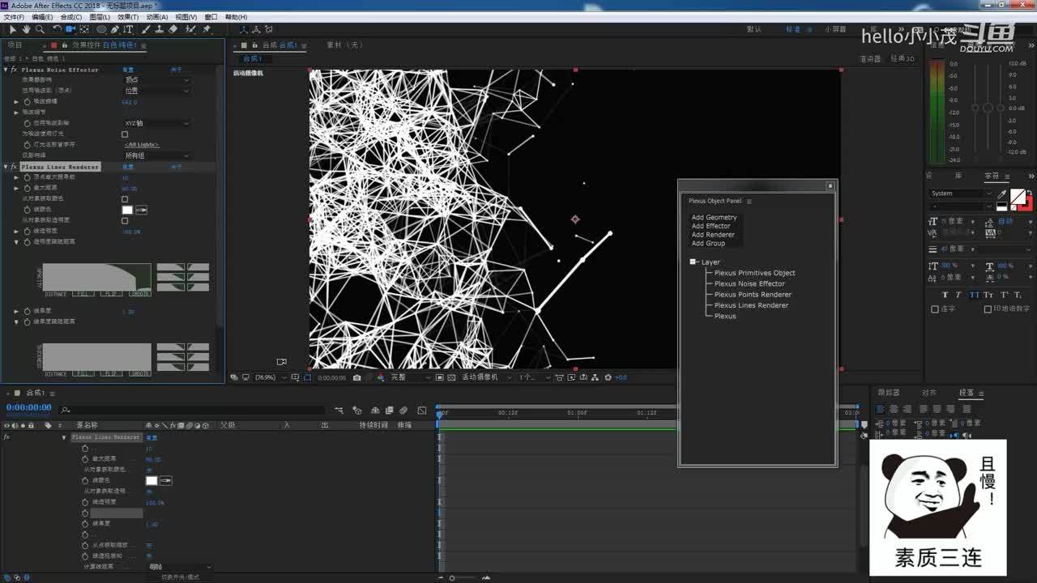Select Plexus Points Renderer in the tree

pyautogui.click(x=753, y=295)
